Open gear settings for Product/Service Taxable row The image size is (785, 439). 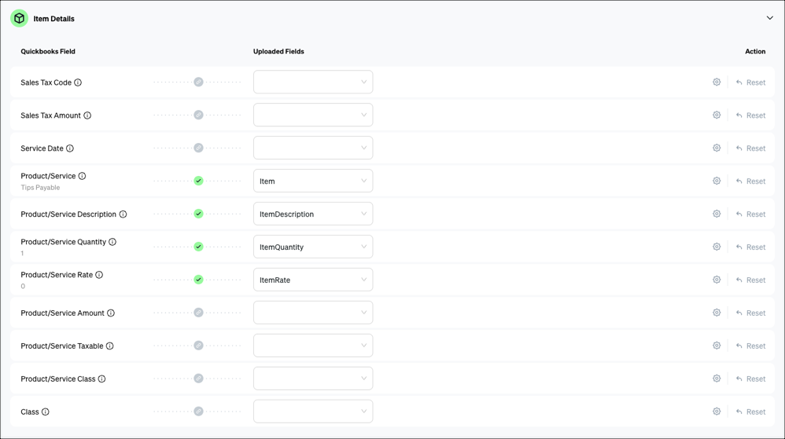pyautogui.click(x=717, y=346)
